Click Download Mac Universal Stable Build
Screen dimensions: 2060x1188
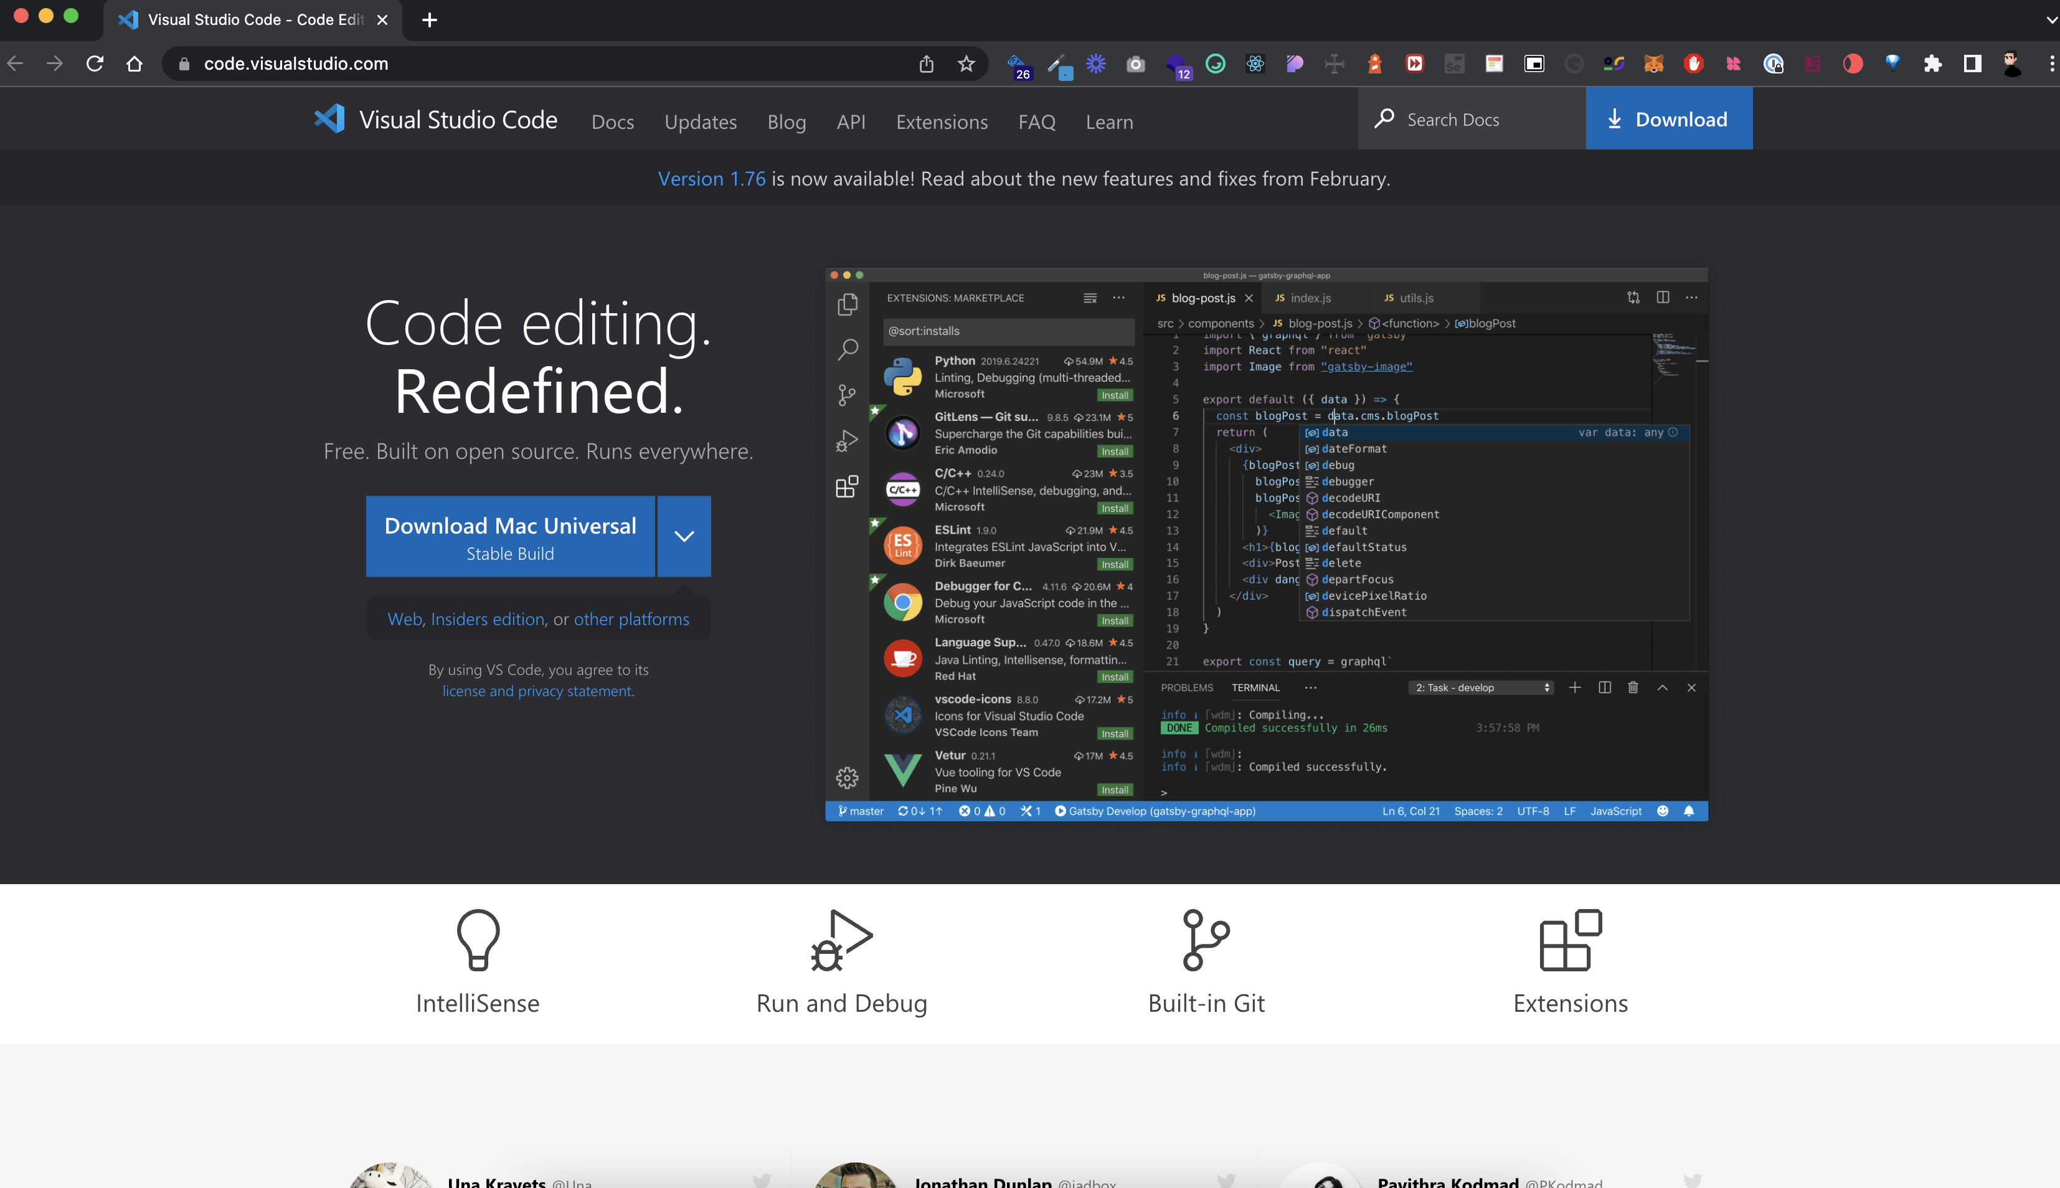(510, 536)
